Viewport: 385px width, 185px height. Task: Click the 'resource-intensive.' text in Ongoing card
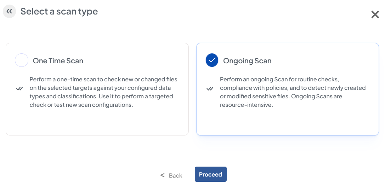(x=246, y=105)
